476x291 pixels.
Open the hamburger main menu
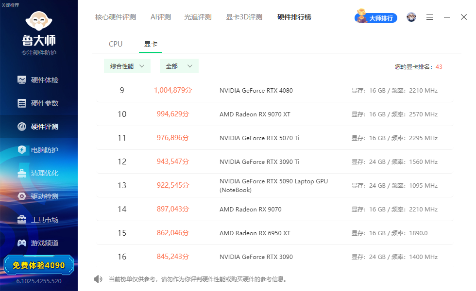tap(429, 17)
